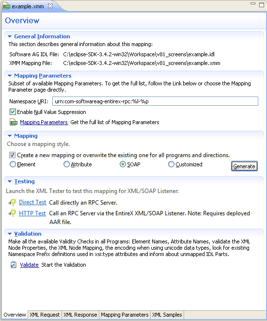Click the example.xmm file icon in tab
This screenshot has width=267, height=321.
click(x=6, y=6)
